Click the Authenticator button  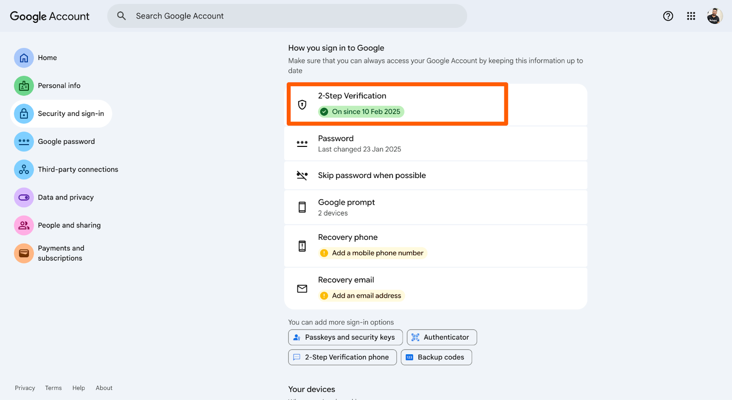click(441, 337)
